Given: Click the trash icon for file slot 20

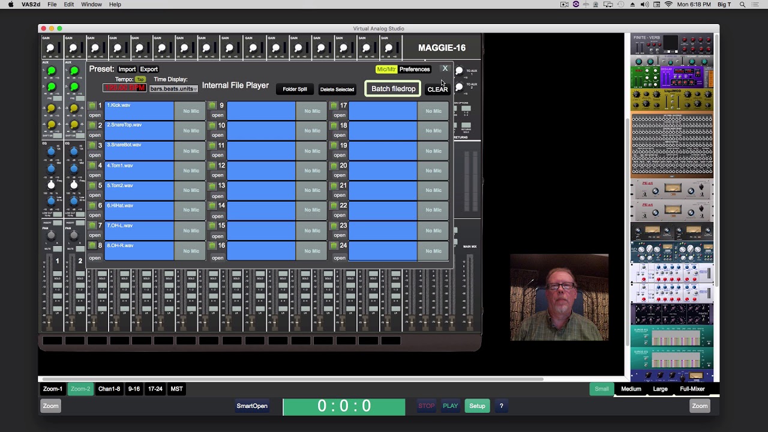Looking at the screenshot, I should (x=334, y=166).
